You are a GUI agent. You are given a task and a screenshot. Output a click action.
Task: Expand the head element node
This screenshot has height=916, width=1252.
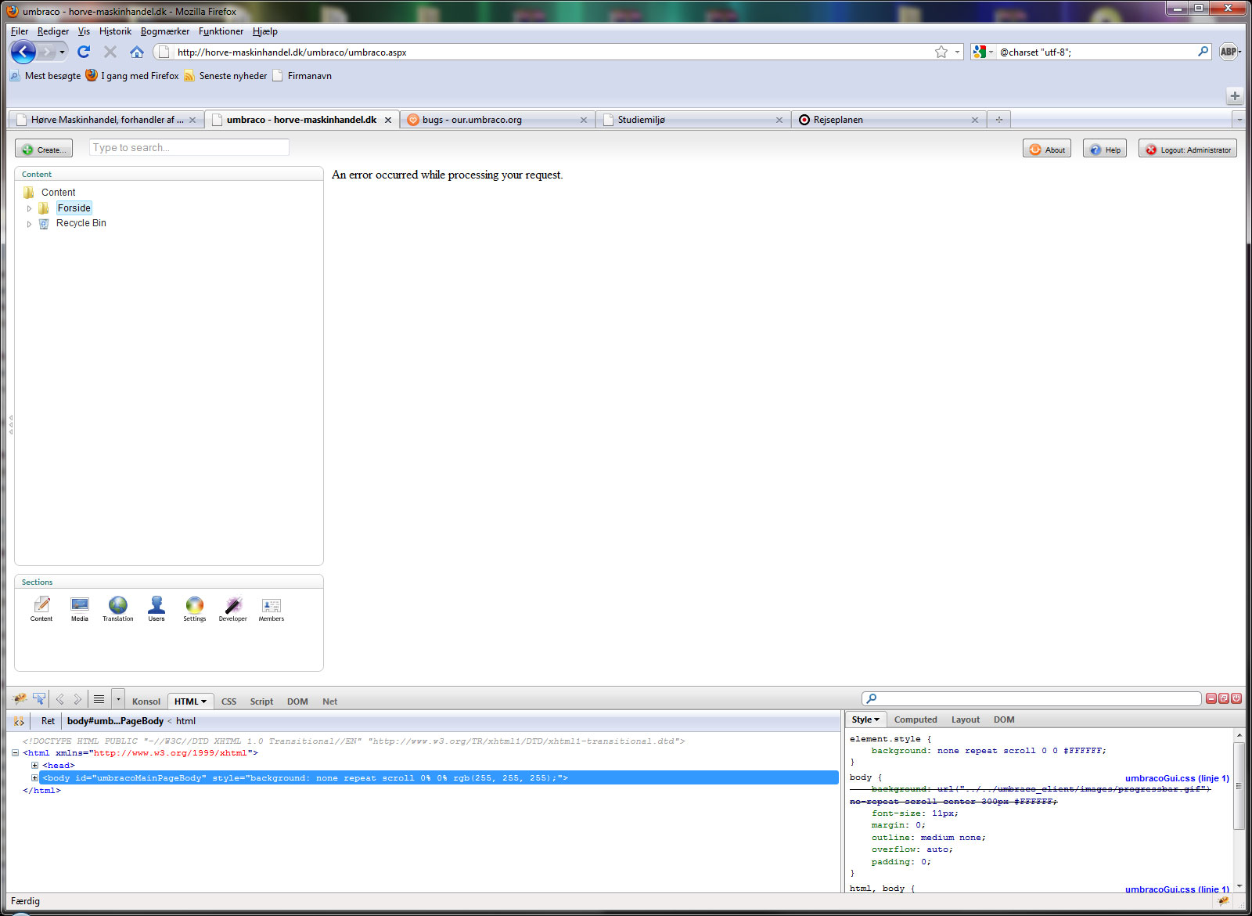34,766
